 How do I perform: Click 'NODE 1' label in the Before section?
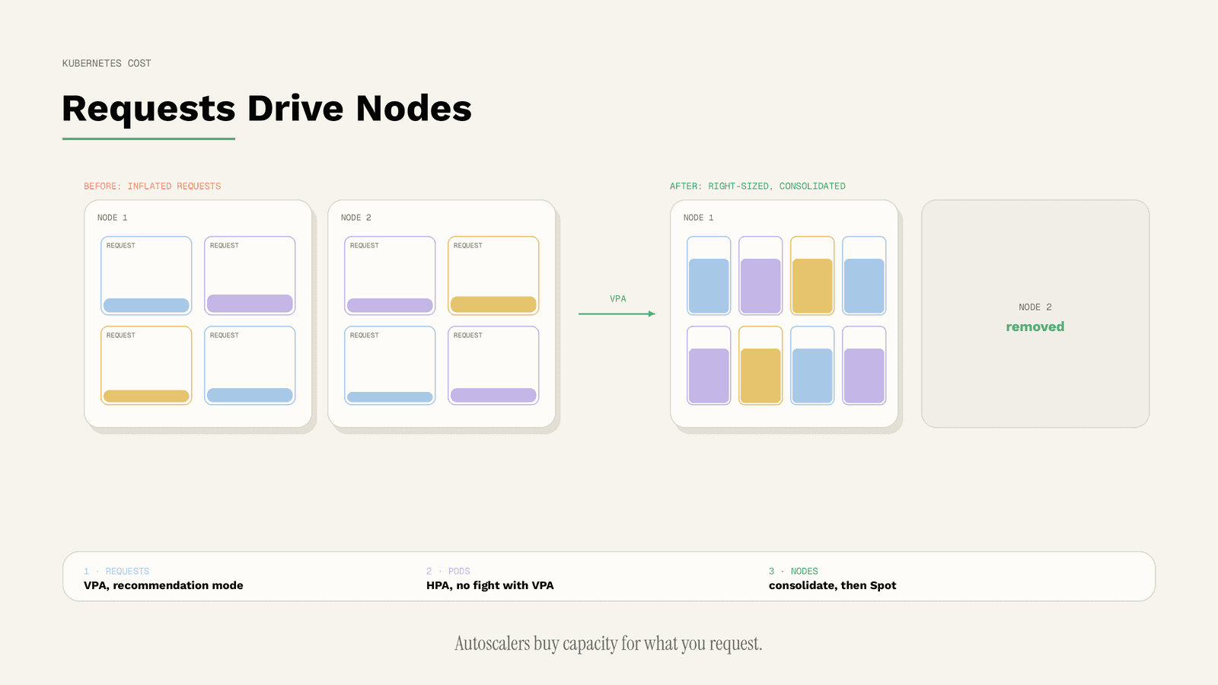pos(113,218)
